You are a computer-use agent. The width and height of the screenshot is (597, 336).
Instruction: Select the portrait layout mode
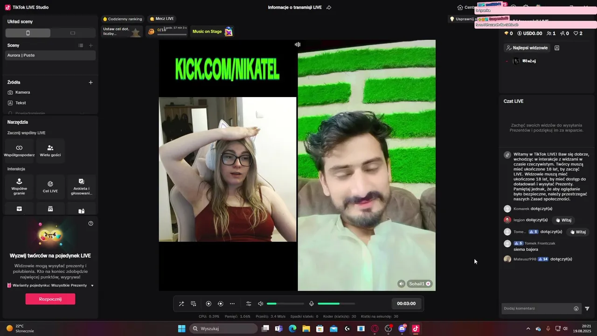pos(28,33)
